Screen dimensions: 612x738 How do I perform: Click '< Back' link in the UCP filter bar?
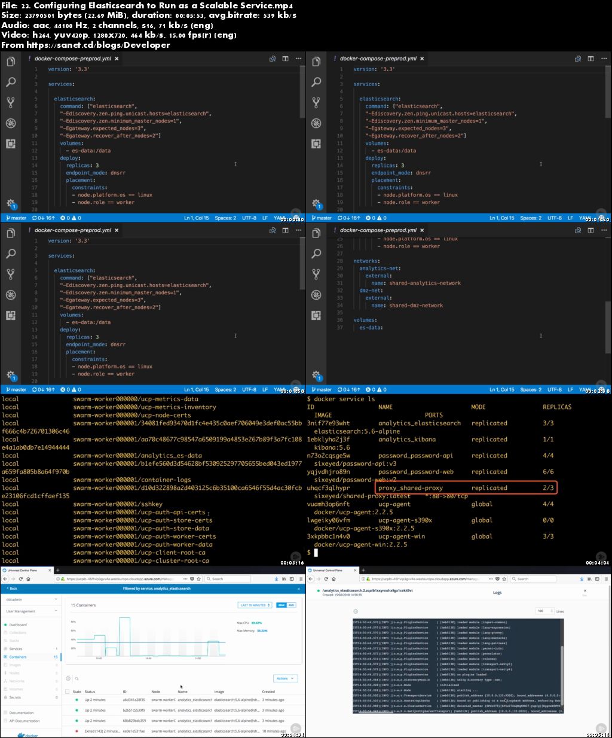12,588
